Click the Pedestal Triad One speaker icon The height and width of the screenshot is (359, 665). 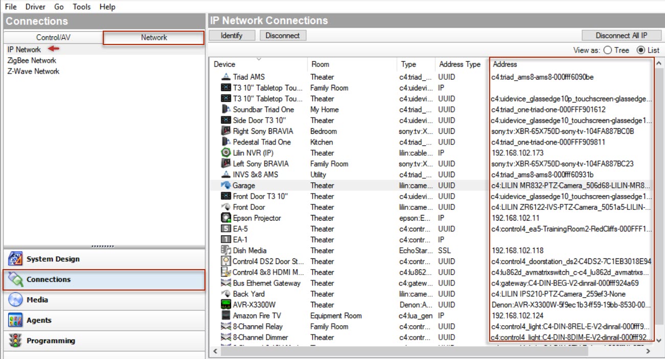(x=226, y=142)
